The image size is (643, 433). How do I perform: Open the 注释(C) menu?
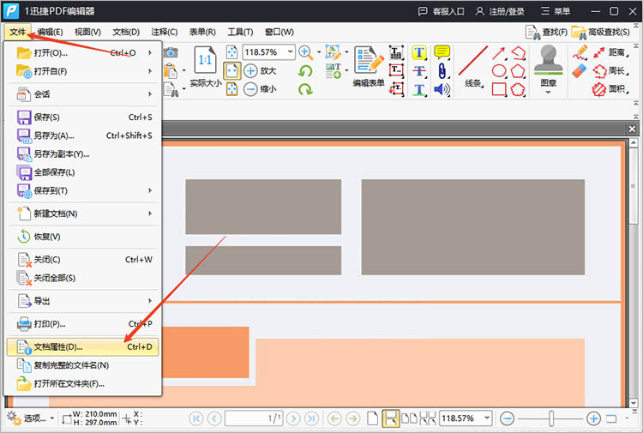tap(164, 32)
